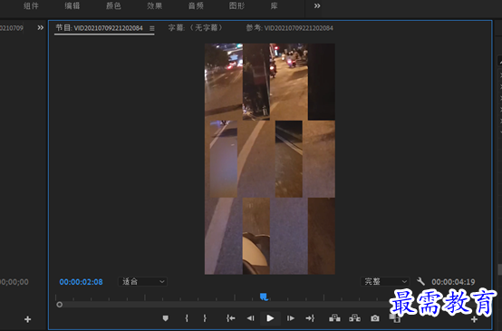Play the program monitor video
The height and width of the screenshot is (331, 502).
click(x=270, y=318)
